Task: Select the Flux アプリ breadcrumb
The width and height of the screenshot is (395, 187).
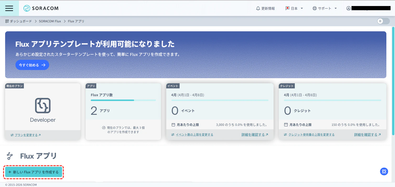Action: 76,21
